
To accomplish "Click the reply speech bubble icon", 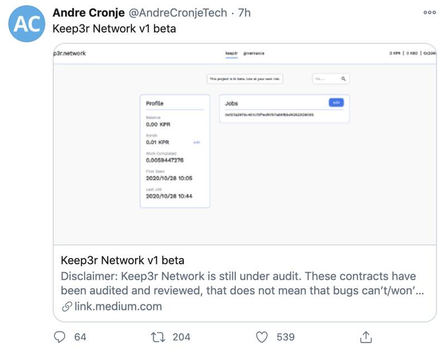I will pyautogui.click(x=60, y=337).
